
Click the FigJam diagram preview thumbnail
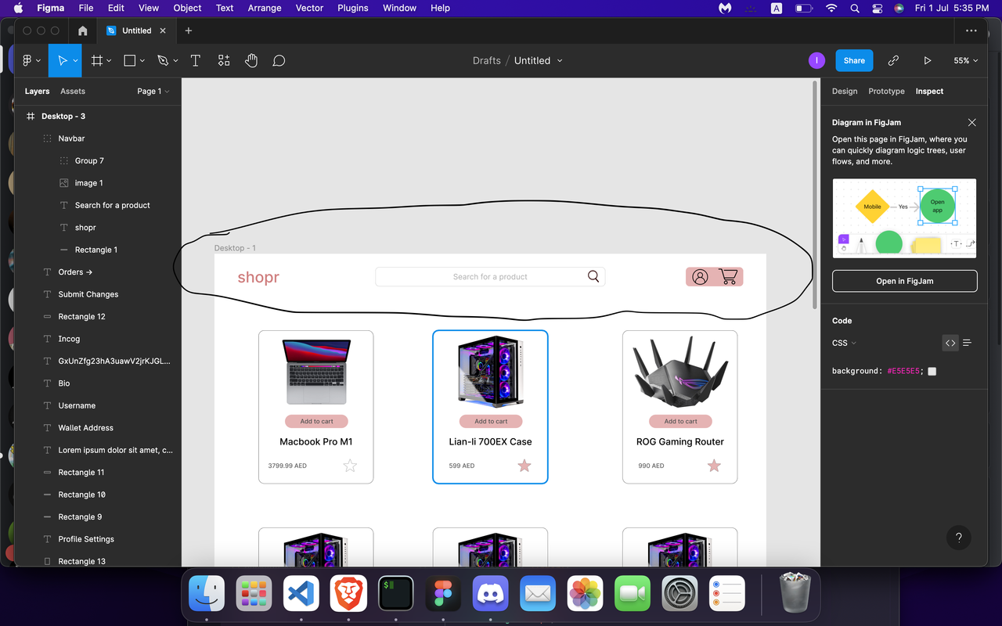click(904, 218)
